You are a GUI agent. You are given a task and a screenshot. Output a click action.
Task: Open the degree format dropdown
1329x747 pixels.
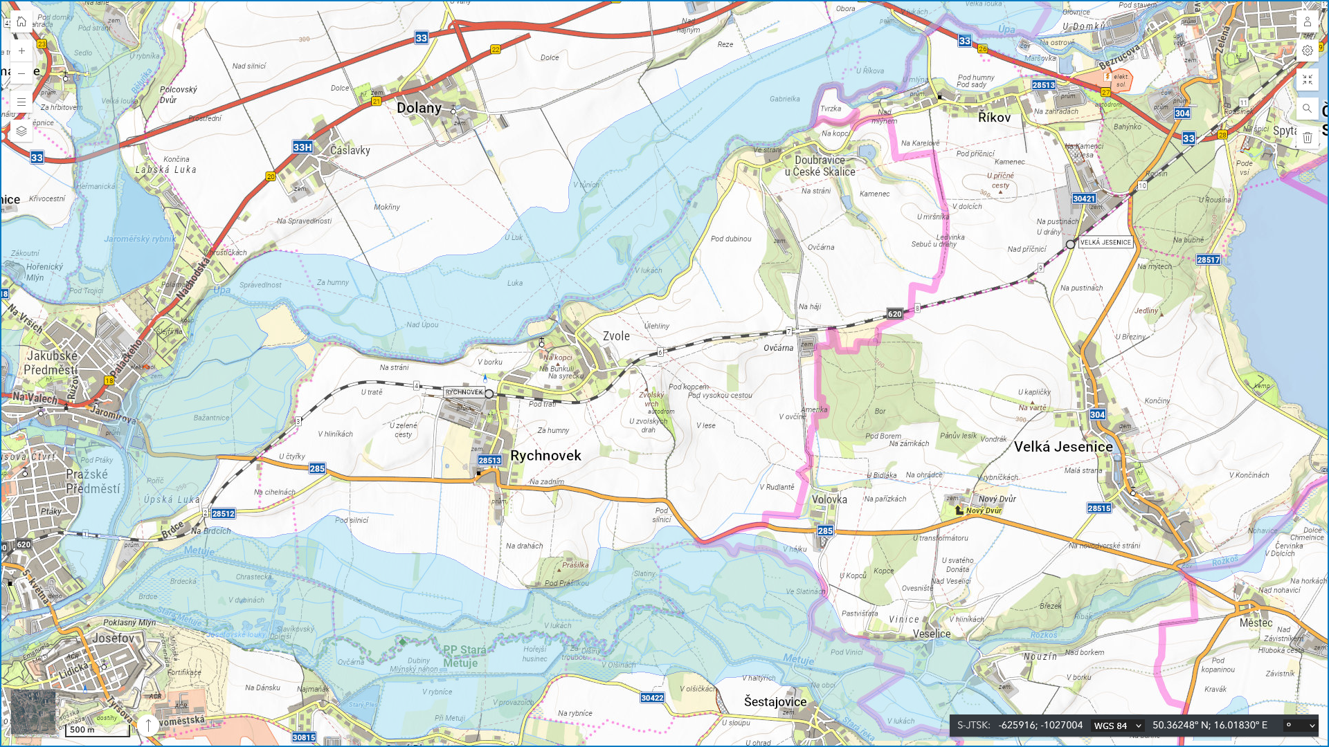click(1300, 726)
